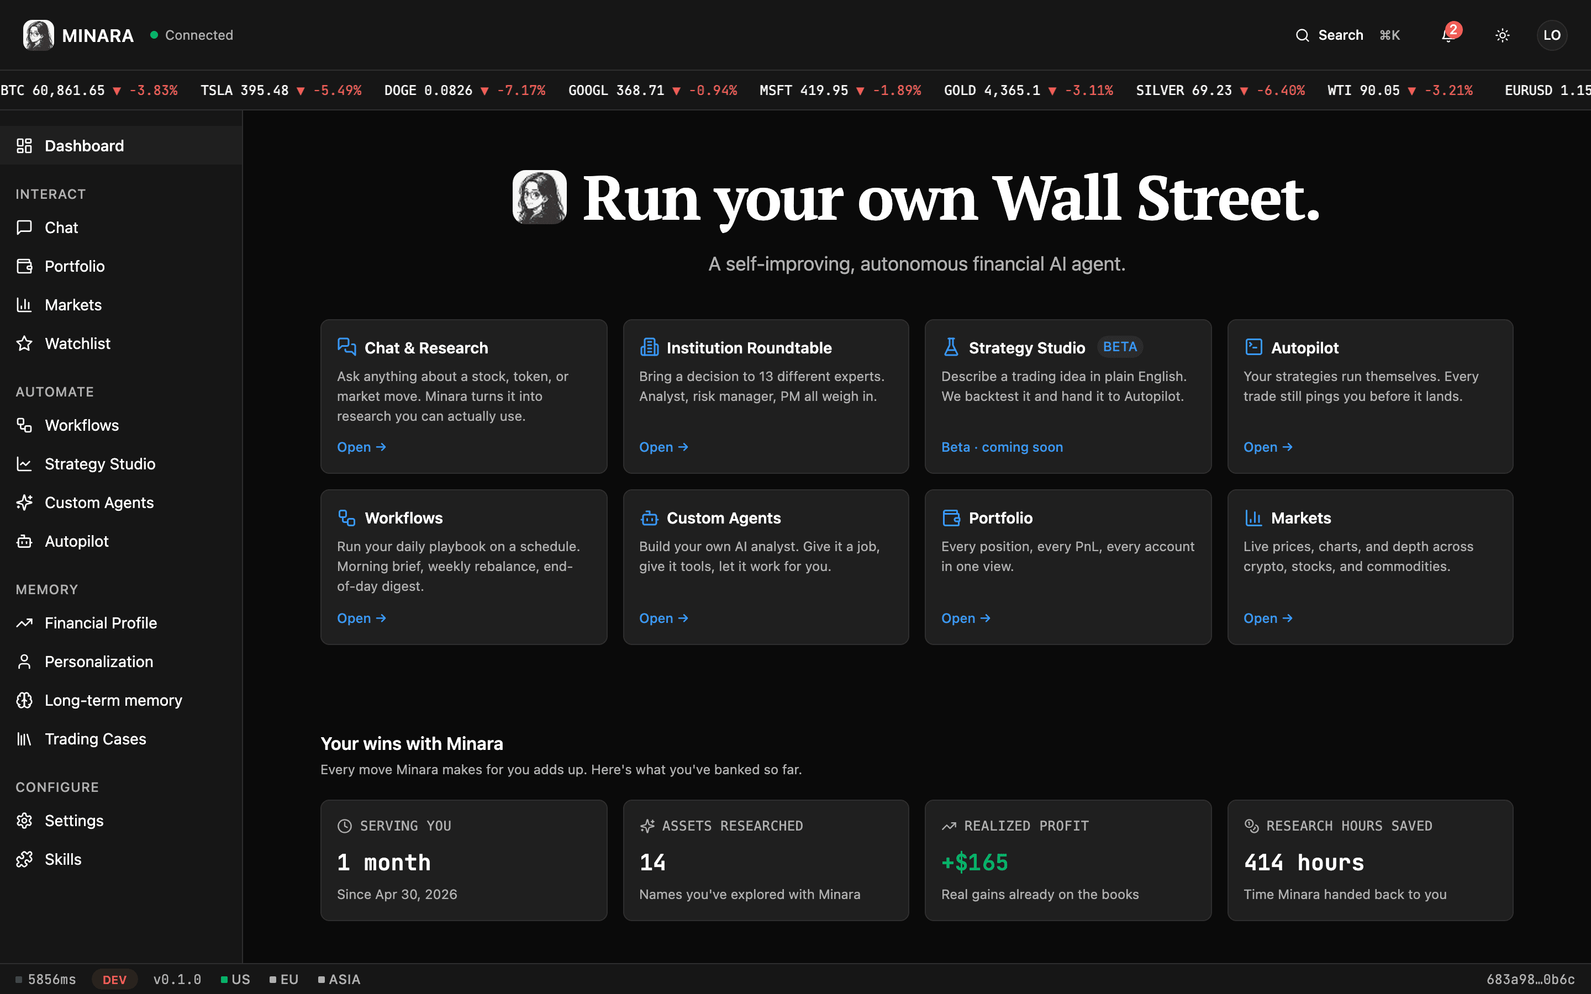Click the Watchlist star icon

coord(24,344)
